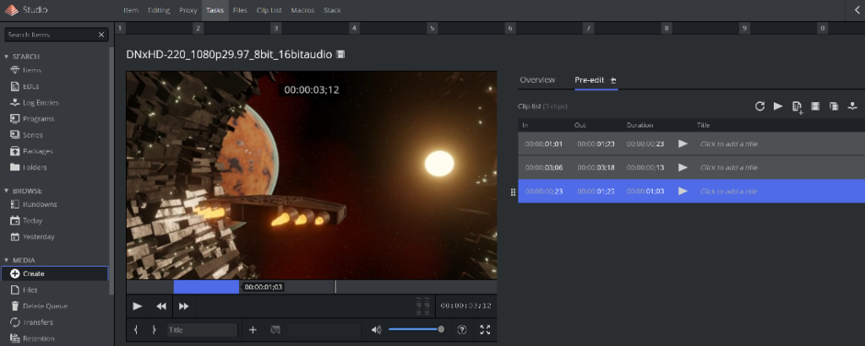Click the icon next to Pre-edit tab
The image size is (865, 346).
(613, 80)
